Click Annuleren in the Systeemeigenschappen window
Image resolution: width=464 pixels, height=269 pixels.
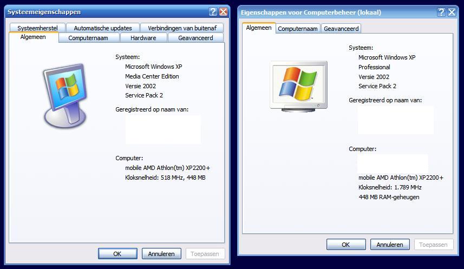(x=161, y=254)
